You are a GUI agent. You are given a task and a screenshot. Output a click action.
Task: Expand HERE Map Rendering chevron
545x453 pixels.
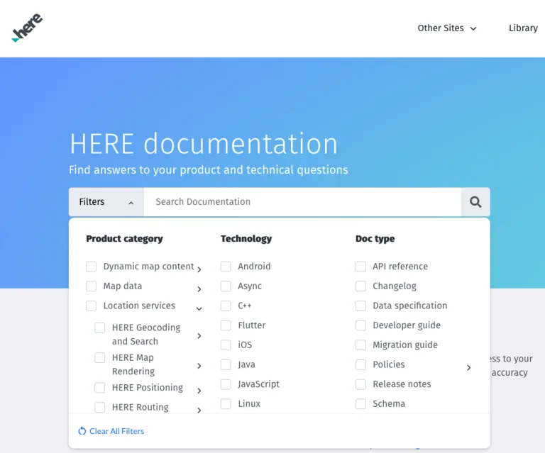199,366
